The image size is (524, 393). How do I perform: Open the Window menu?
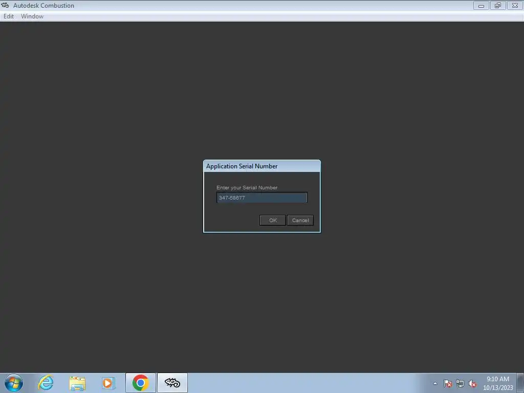(x=32, y=16)
